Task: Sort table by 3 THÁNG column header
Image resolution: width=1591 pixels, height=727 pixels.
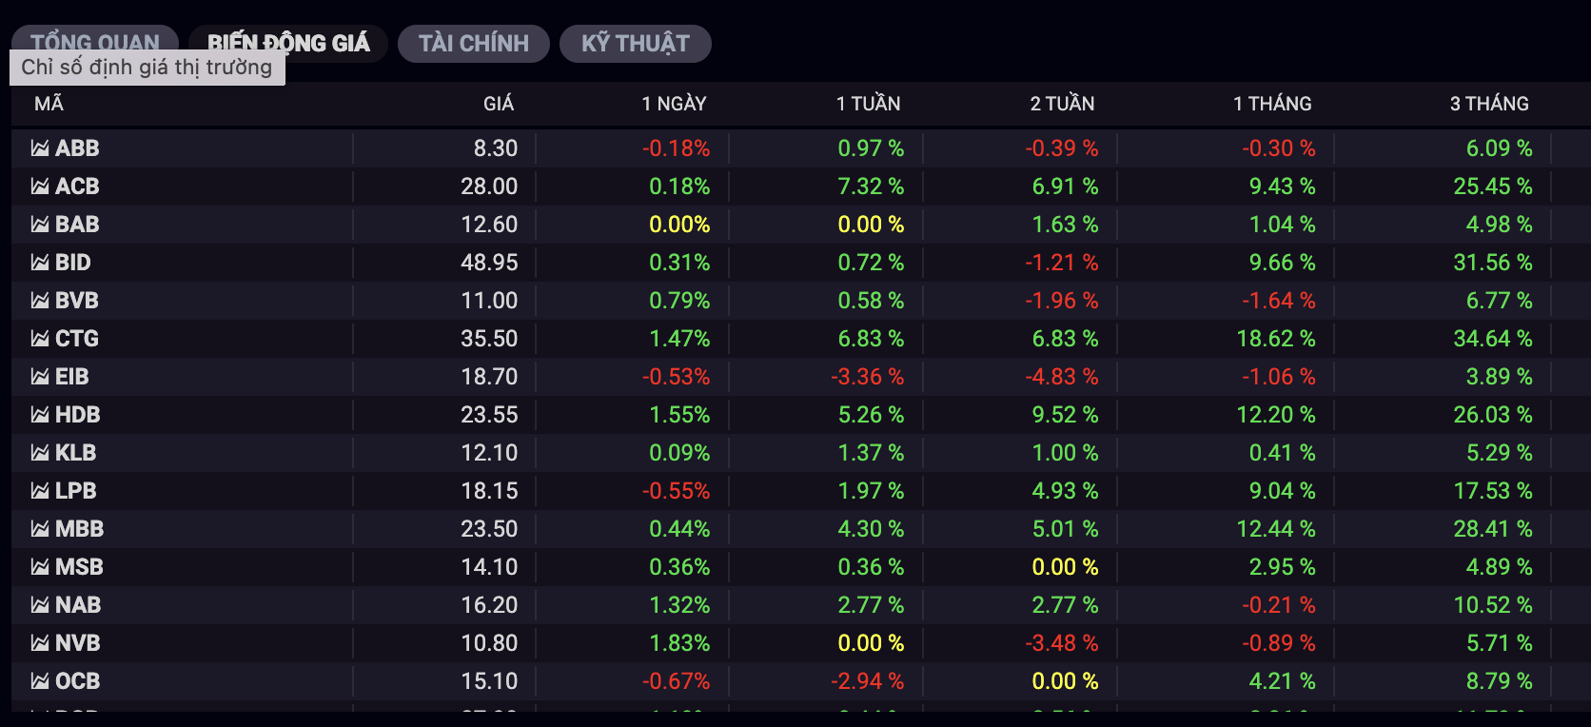Action: pos(1488,104)
